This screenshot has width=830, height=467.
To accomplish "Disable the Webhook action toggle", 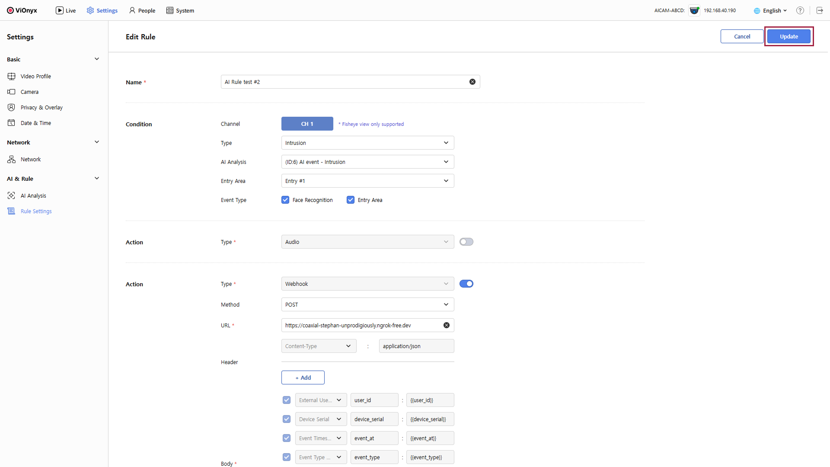I will click(466, 284).
